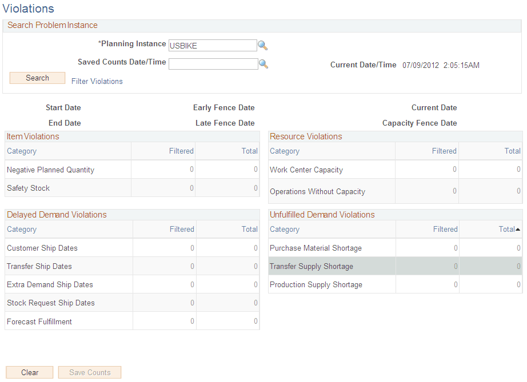Click the Clear button

(29, 372)
